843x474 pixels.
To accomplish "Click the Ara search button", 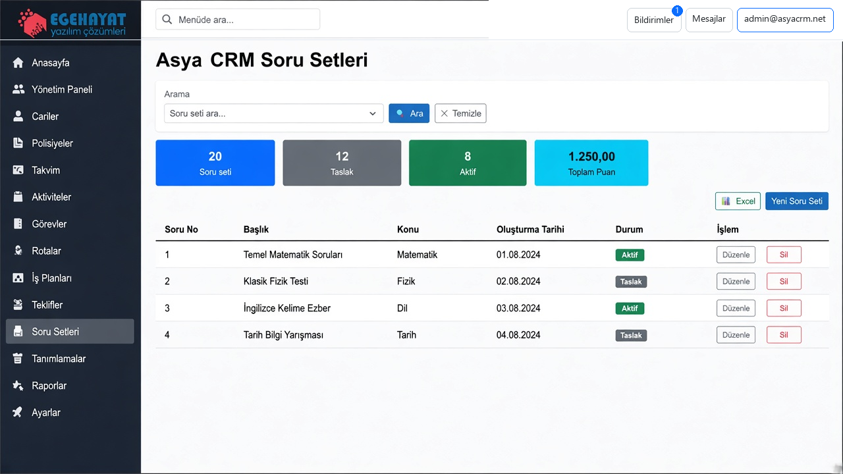I will tap(409, 113).
